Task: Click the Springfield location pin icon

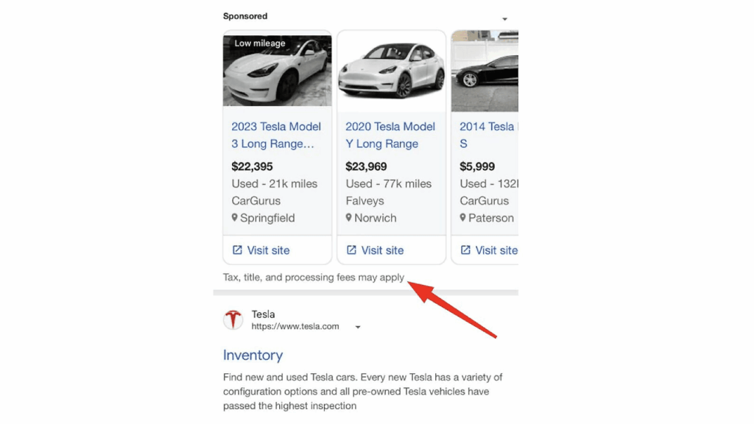Action: pos(235,218)
